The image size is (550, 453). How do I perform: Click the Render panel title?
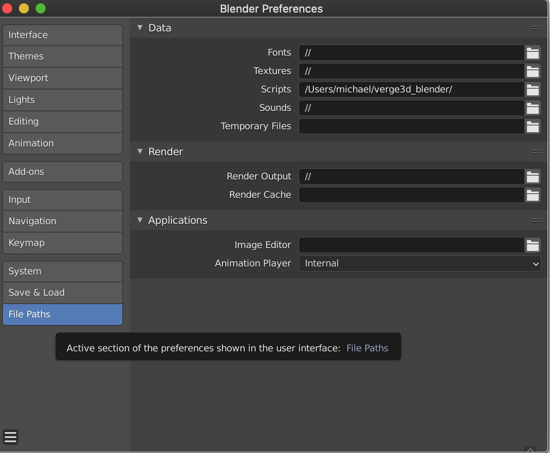(x=165, y=152)
